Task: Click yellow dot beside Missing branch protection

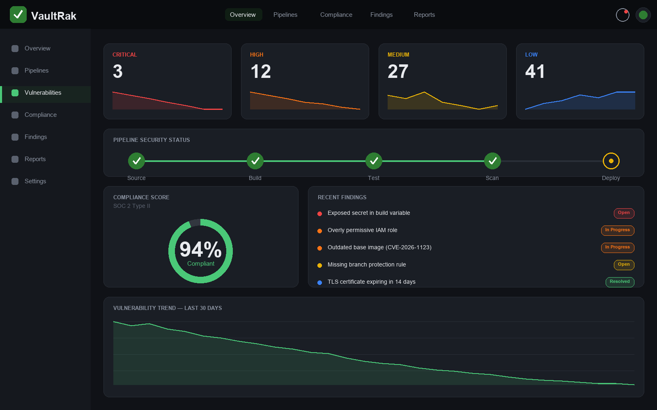Action: [319, 265]
